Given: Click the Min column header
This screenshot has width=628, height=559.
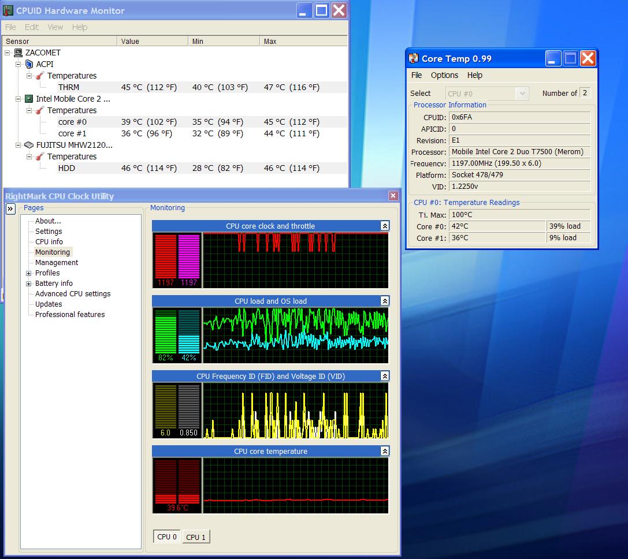Looking at the screenshot, I should pyautogui.click(x=224, y=41).
